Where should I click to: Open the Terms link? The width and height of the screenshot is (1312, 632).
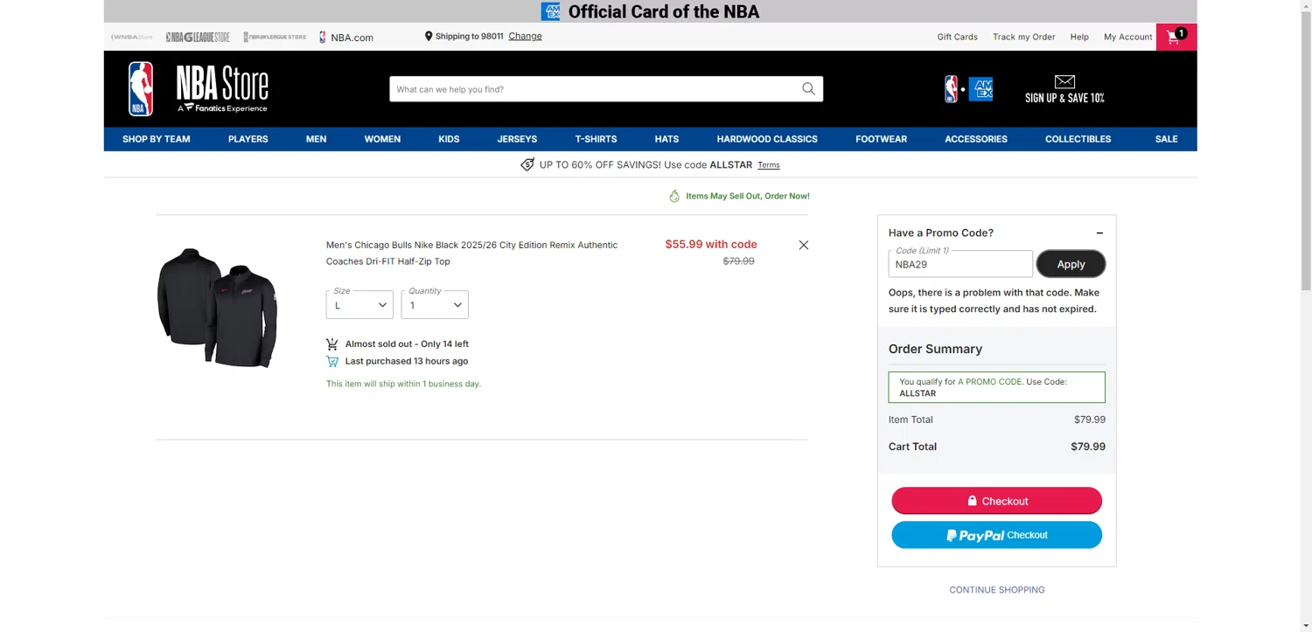coord(768,165)
